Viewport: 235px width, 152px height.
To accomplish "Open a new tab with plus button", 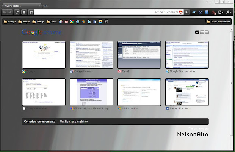I will (45, 6).
